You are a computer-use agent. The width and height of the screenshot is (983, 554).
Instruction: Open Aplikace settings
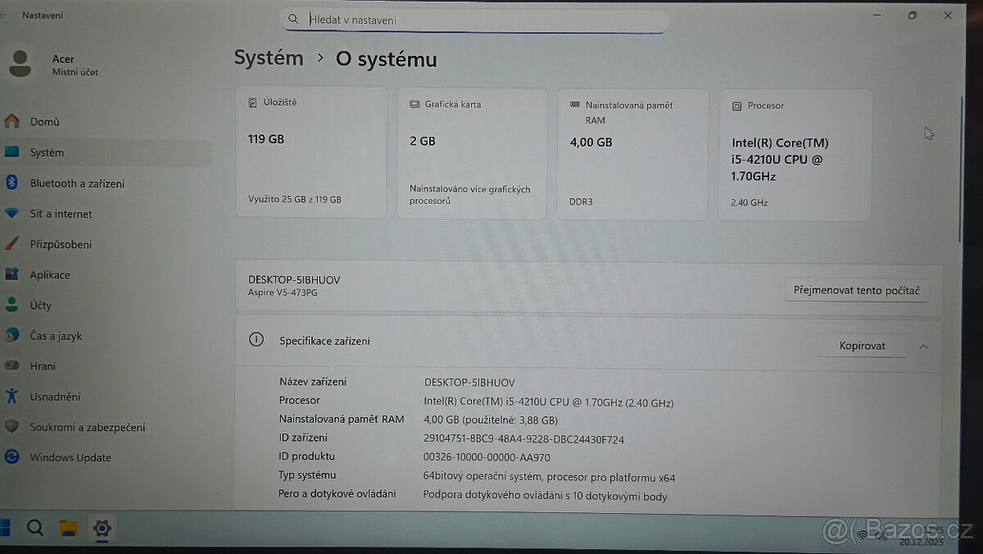52,275
